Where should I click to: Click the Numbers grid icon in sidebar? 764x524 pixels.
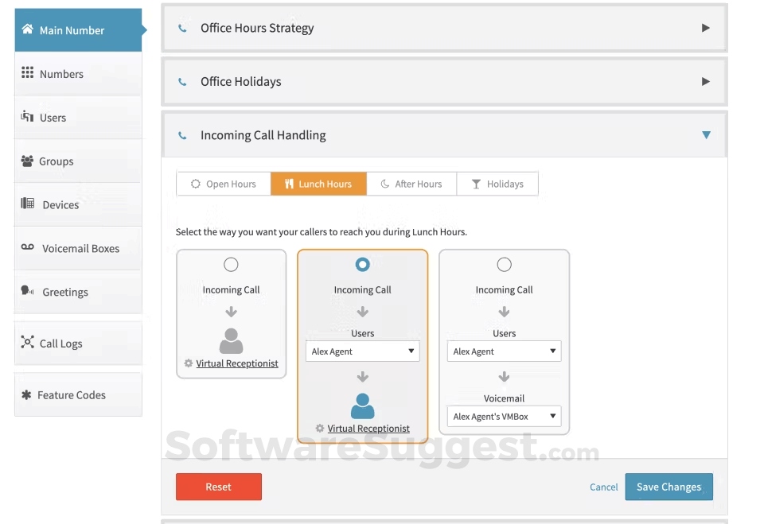pyautogui.click(x=27, y=73)
